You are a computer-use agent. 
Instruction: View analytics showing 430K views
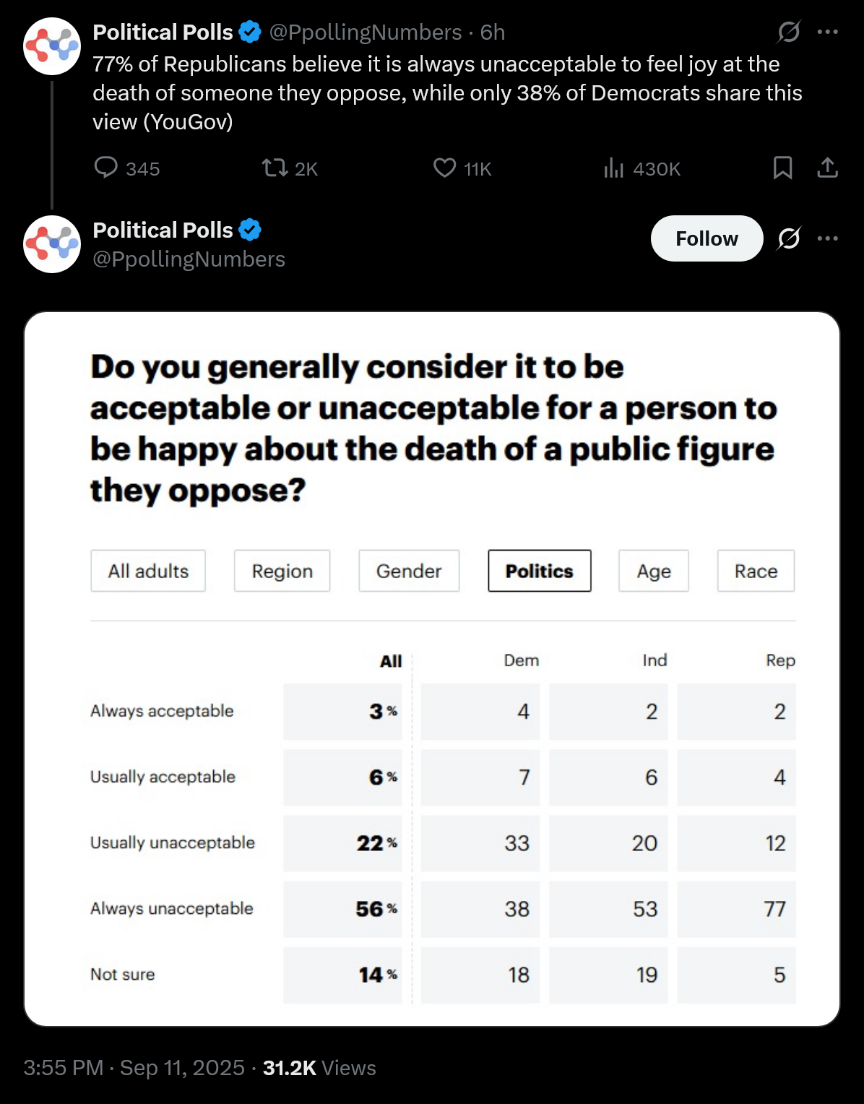(641, 168)
